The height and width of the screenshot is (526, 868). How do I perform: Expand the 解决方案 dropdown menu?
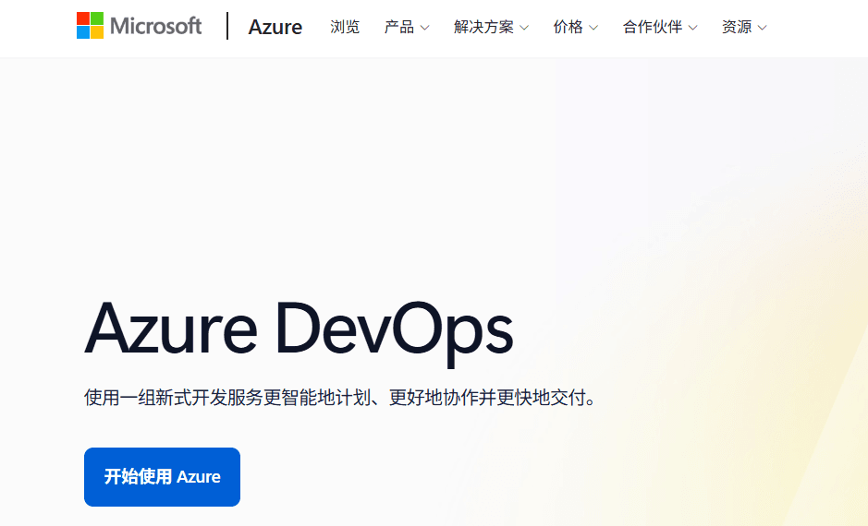491,27
